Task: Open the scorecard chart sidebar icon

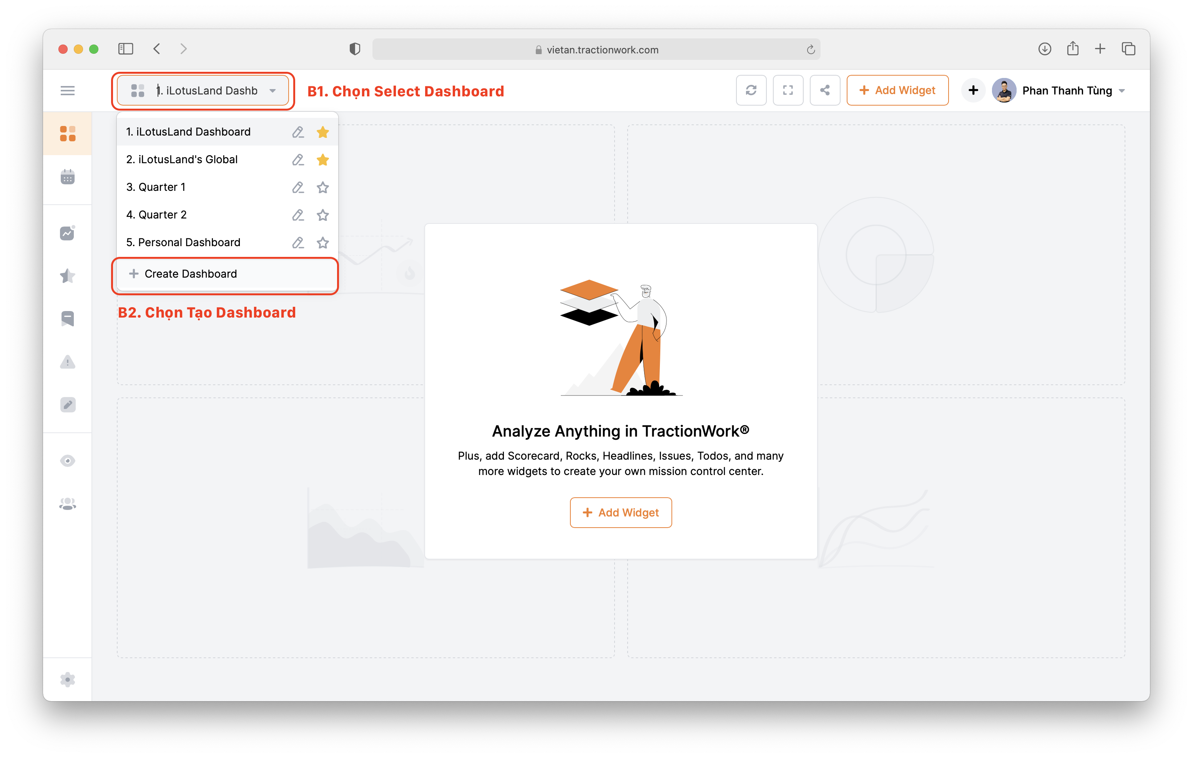Action: [67, 233]
